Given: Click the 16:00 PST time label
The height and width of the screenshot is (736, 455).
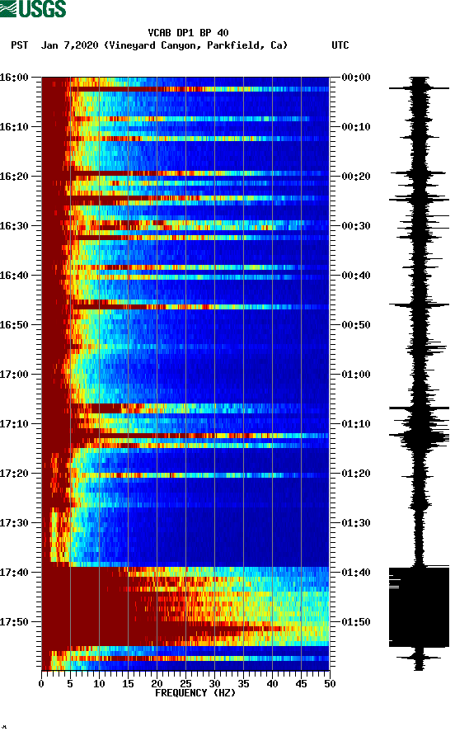Looking at the screenshot, I should click(14, 78).
